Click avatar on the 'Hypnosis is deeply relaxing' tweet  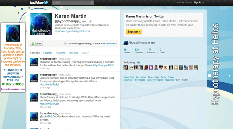click(x=34, y=62)
